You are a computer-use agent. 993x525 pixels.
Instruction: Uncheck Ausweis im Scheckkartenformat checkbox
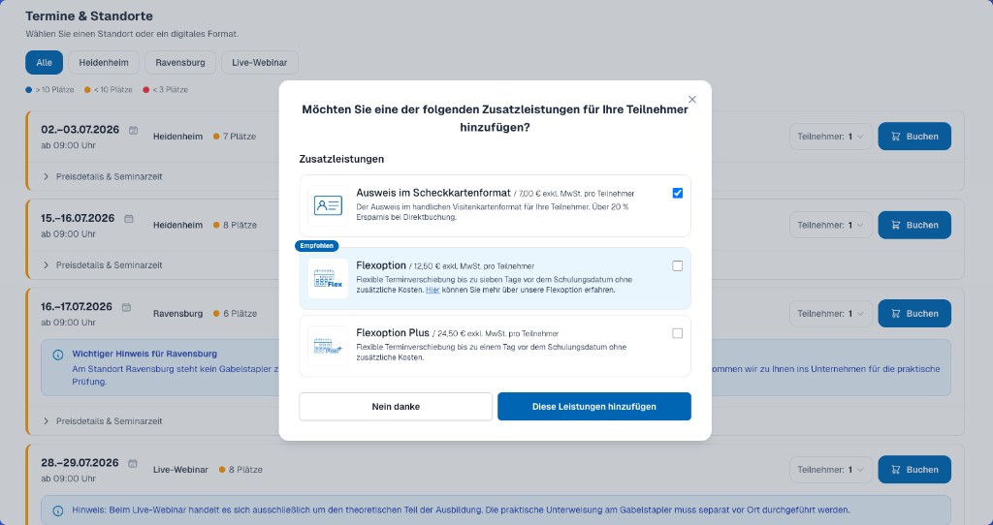678,193
